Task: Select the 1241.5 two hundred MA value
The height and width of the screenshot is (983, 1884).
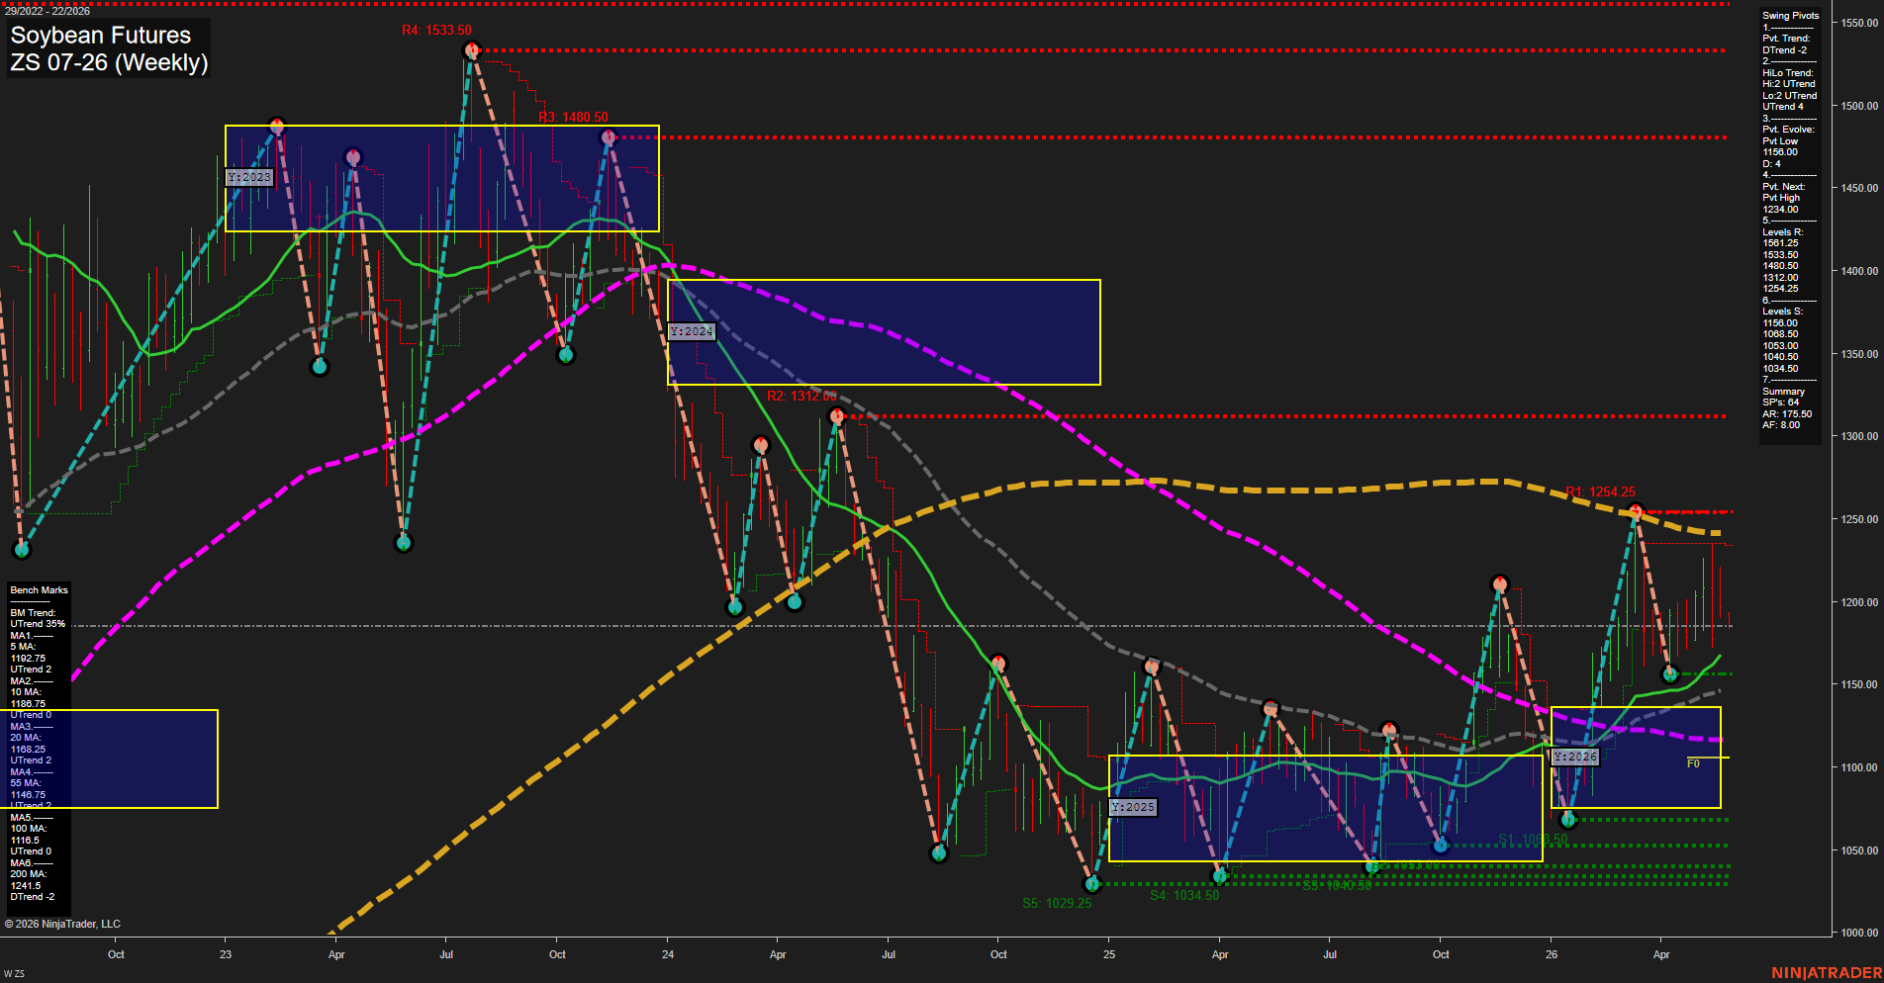Action: (x=25, y=886)
